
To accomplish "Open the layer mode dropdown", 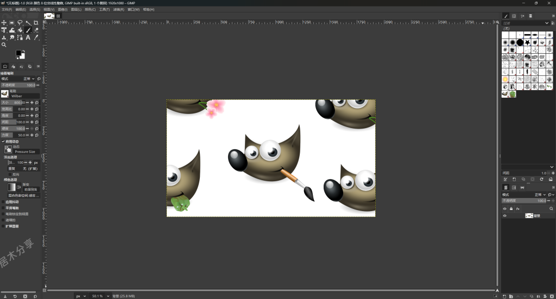I will tap(525, 194).
